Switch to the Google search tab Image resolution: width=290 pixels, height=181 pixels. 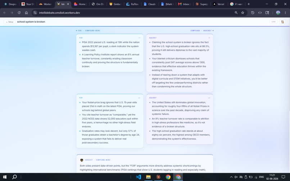coord(237,4)
